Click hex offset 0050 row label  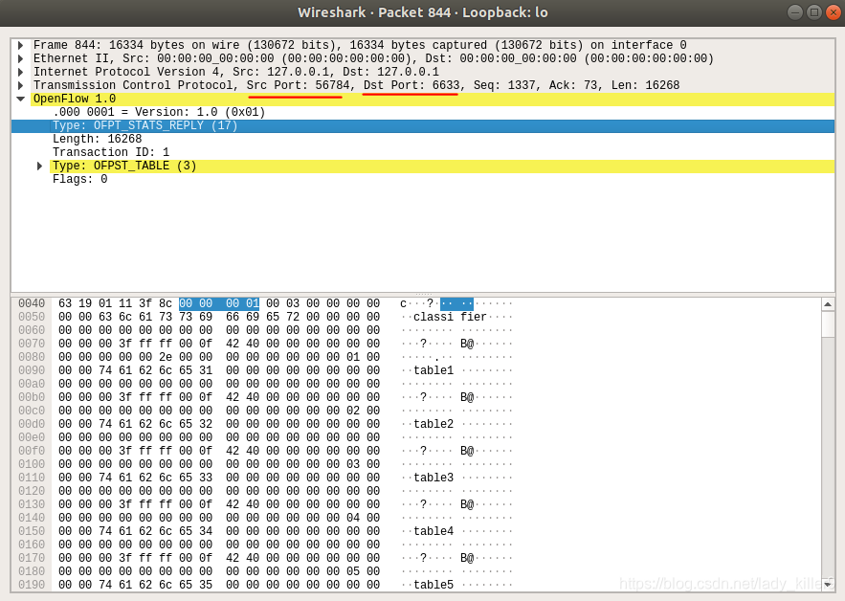coord(32,317)
